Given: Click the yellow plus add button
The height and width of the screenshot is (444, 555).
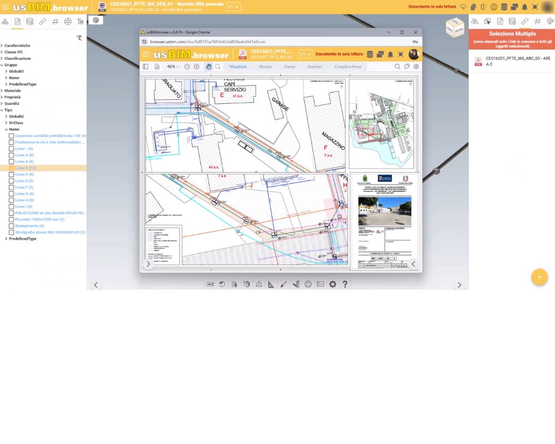Looking at the screenshot, I should 539,277.
